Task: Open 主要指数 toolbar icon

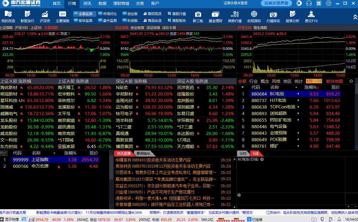Action: [x=63, y=17]
